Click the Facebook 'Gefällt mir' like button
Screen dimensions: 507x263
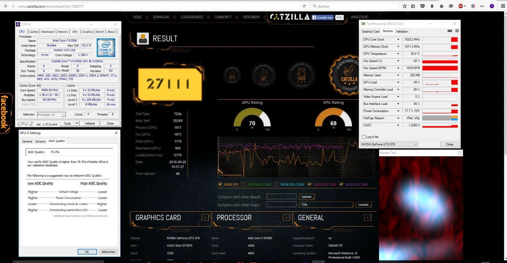coord(323,18)
